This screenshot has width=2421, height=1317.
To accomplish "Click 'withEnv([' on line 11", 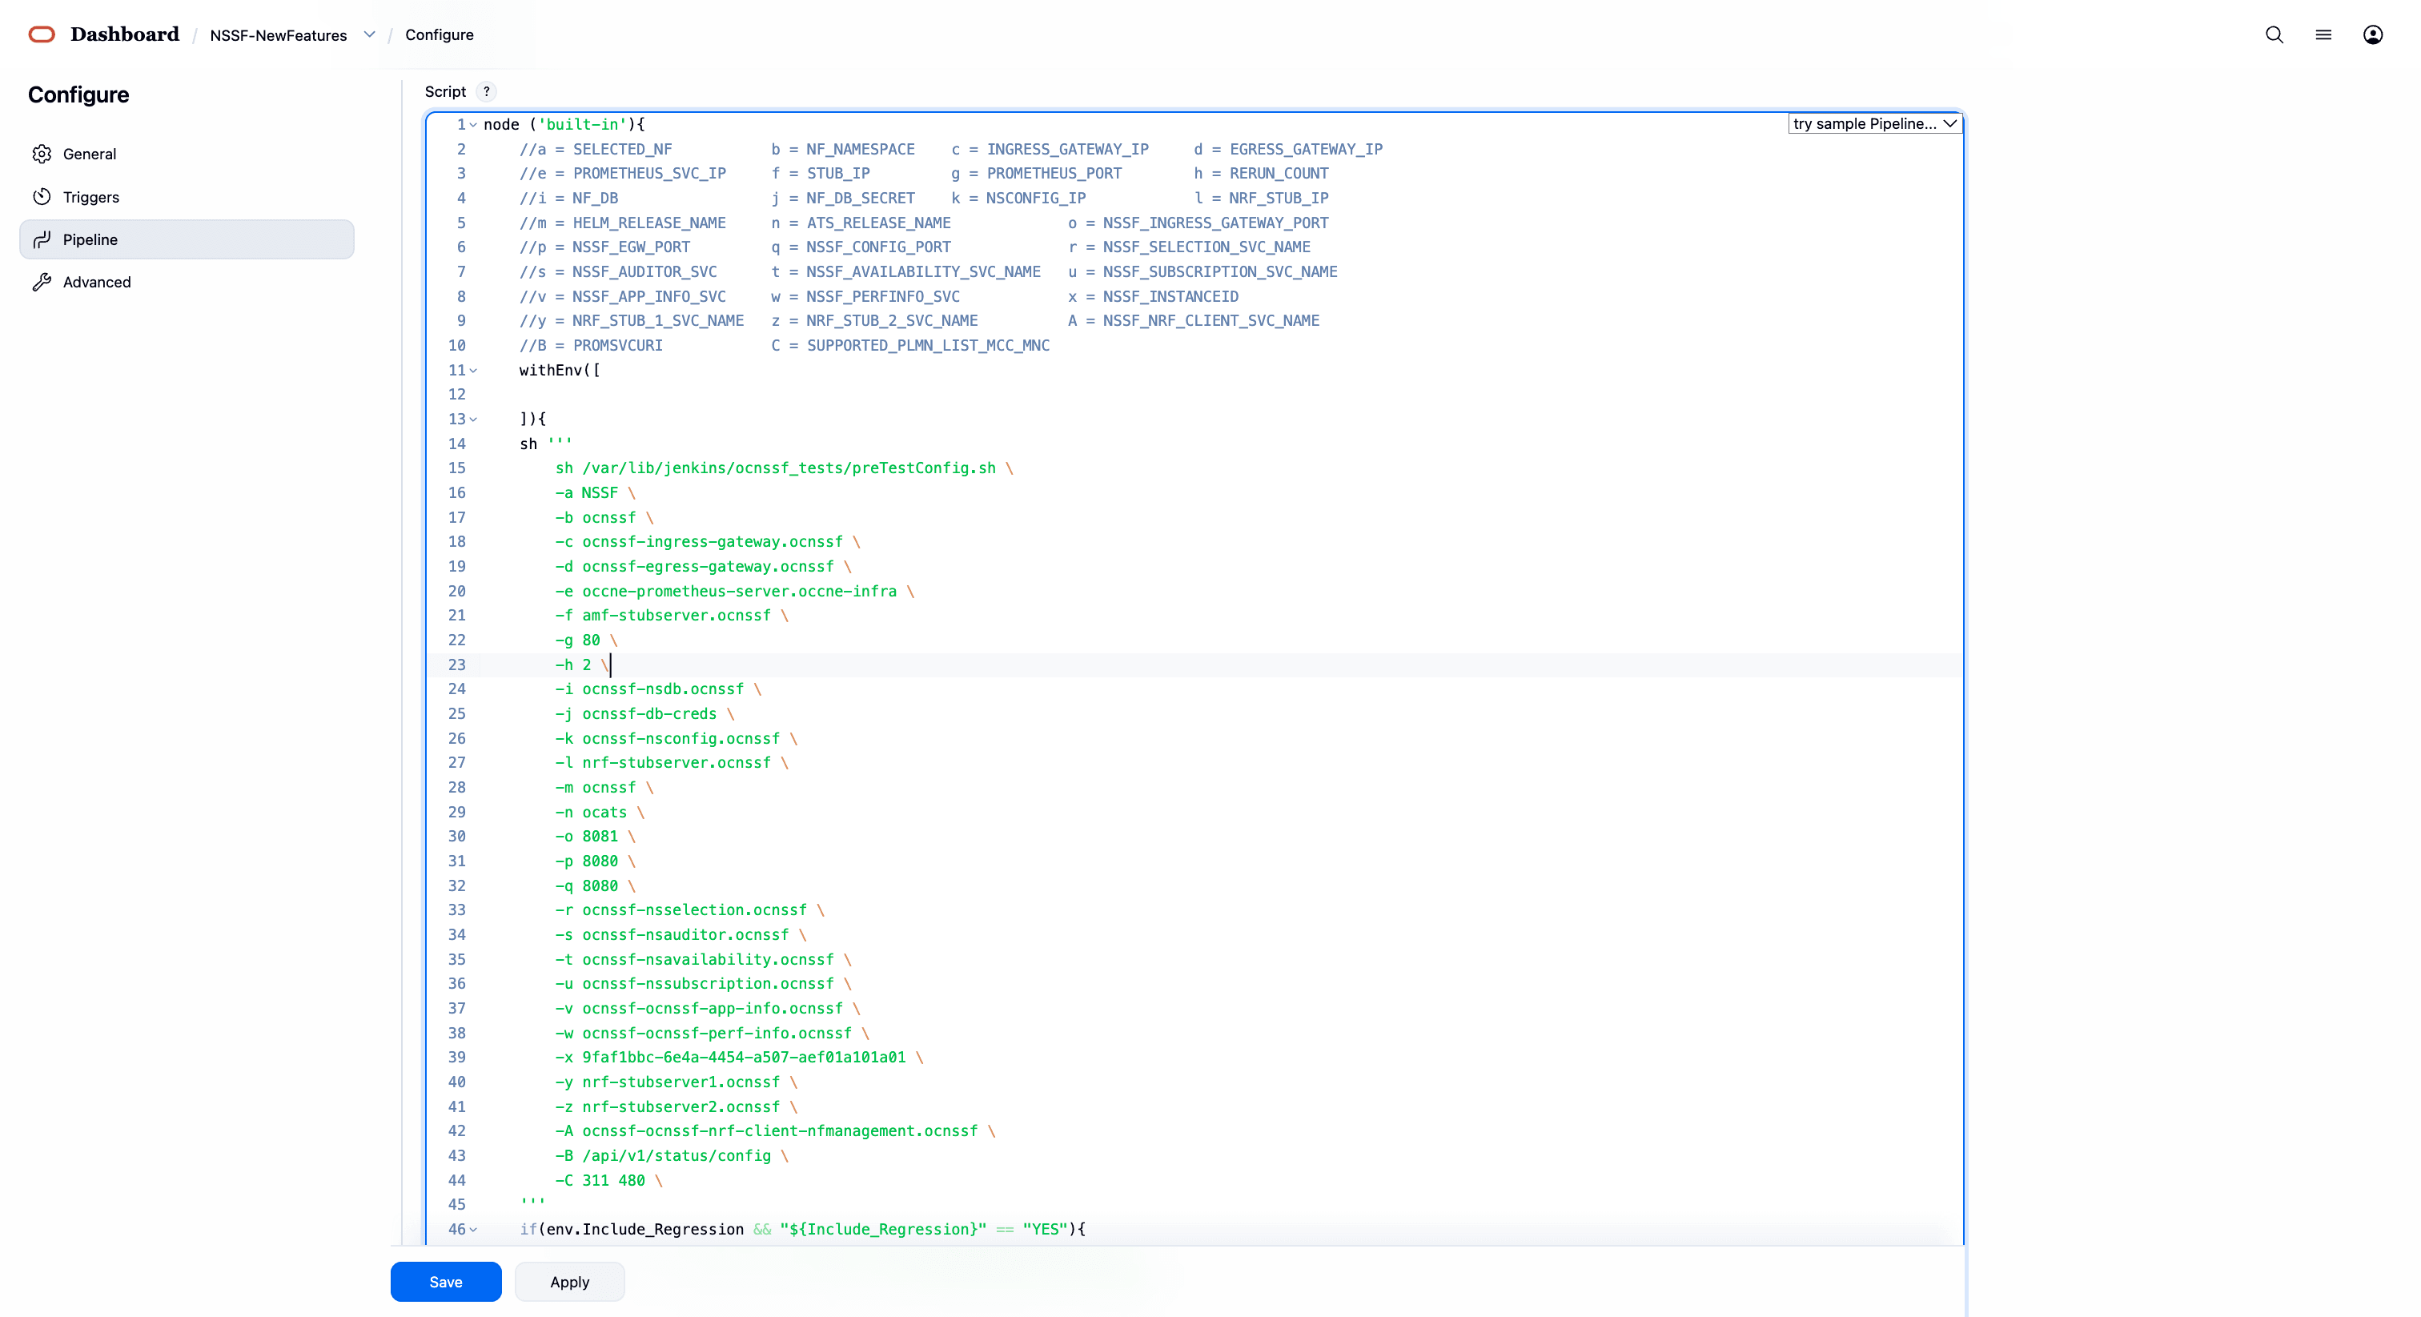I will click(x=560, y=371).
